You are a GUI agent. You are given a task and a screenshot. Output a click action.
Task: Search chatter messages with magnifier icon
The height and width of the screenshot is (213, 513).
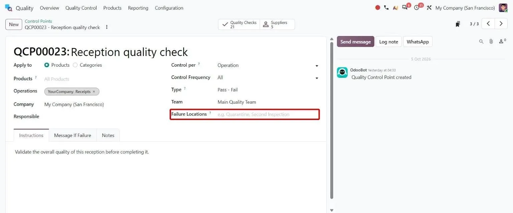point(481,42)
